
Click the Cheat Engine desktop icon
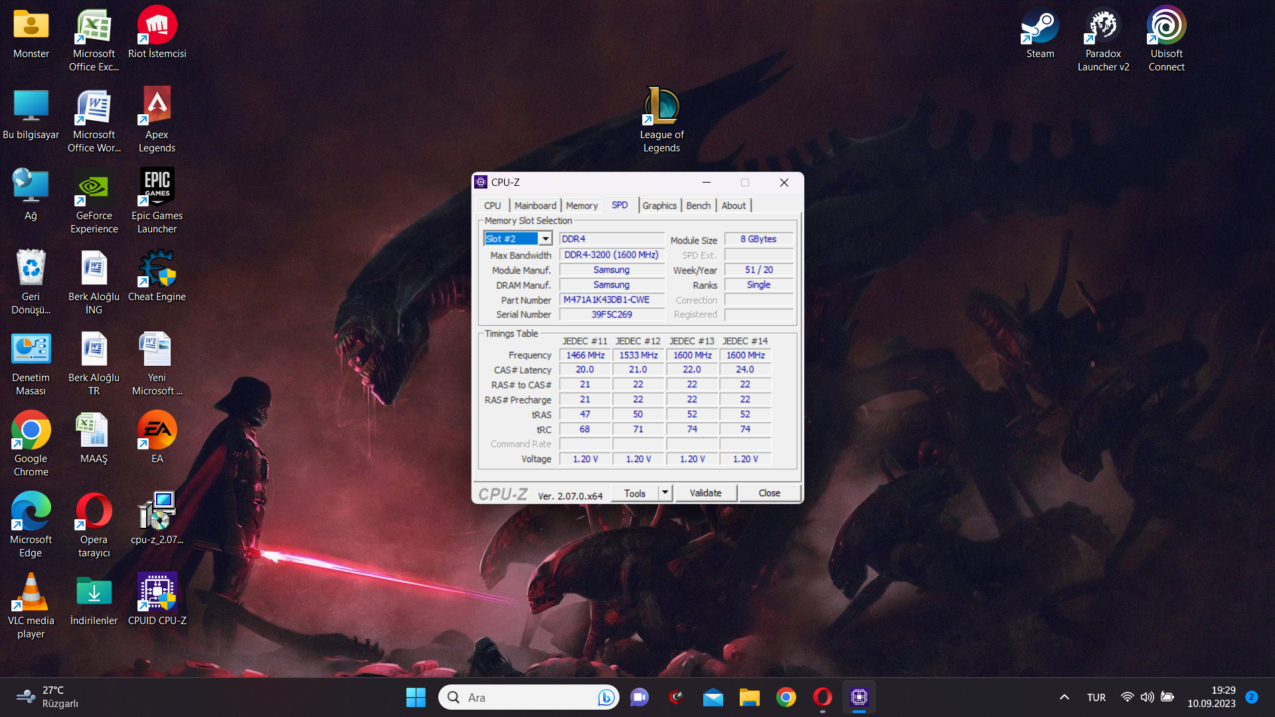point(157,269)
